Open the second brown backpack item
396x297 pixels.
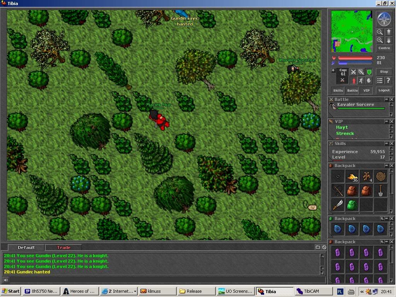367,191
